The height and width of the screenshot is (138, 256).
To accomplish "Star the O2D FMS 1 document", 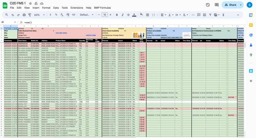I will [x=30, y=3].
